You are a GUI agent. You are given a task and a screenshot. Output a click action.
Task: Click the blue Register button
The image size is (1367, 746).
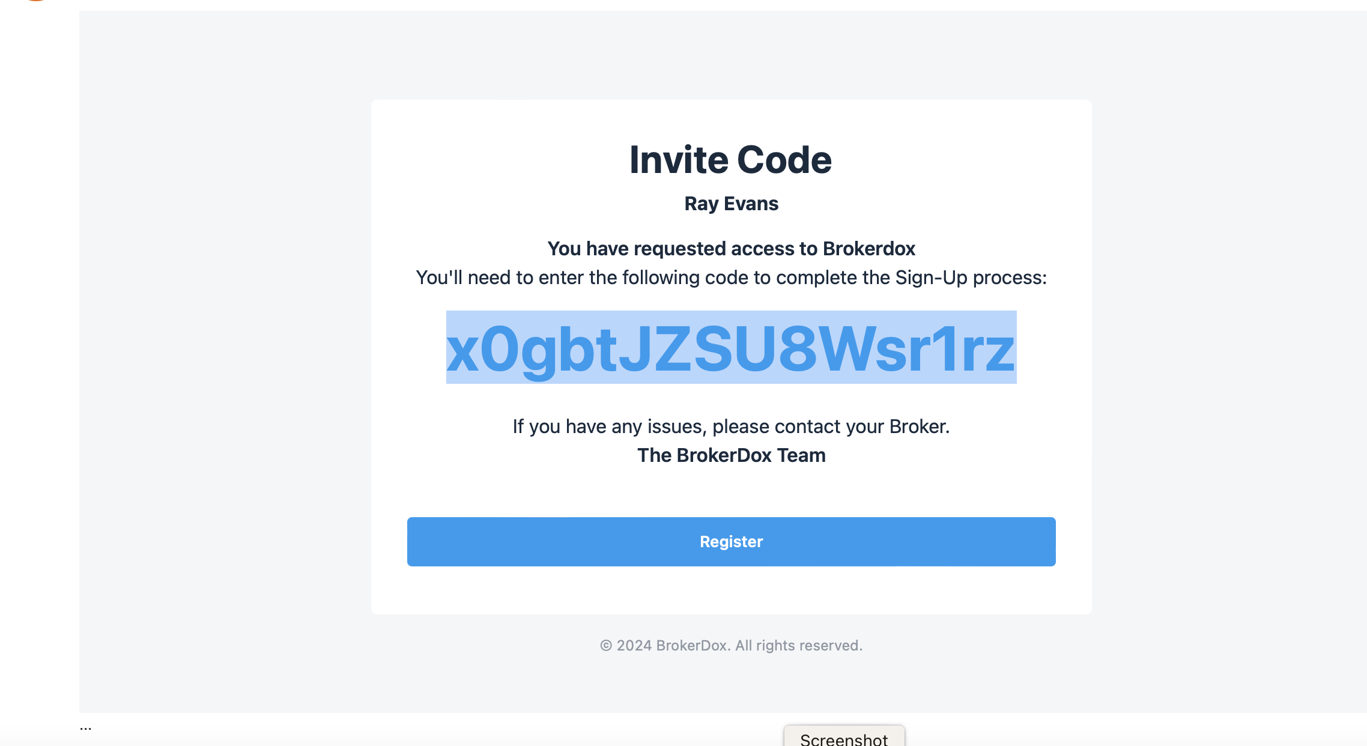(x=731, y=541)
